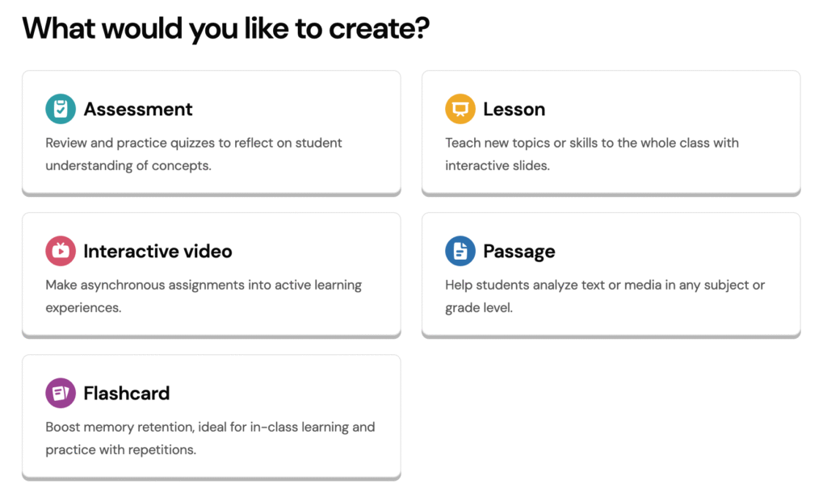Click the purple Flashcard icon
Image resolution: width=827 pixels, height=484 pixels.
61,393
